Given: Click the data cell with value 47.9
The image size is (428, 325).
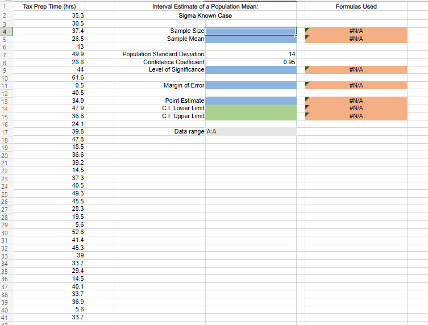Looking at the screenshot, I should (x=49, y=109).
